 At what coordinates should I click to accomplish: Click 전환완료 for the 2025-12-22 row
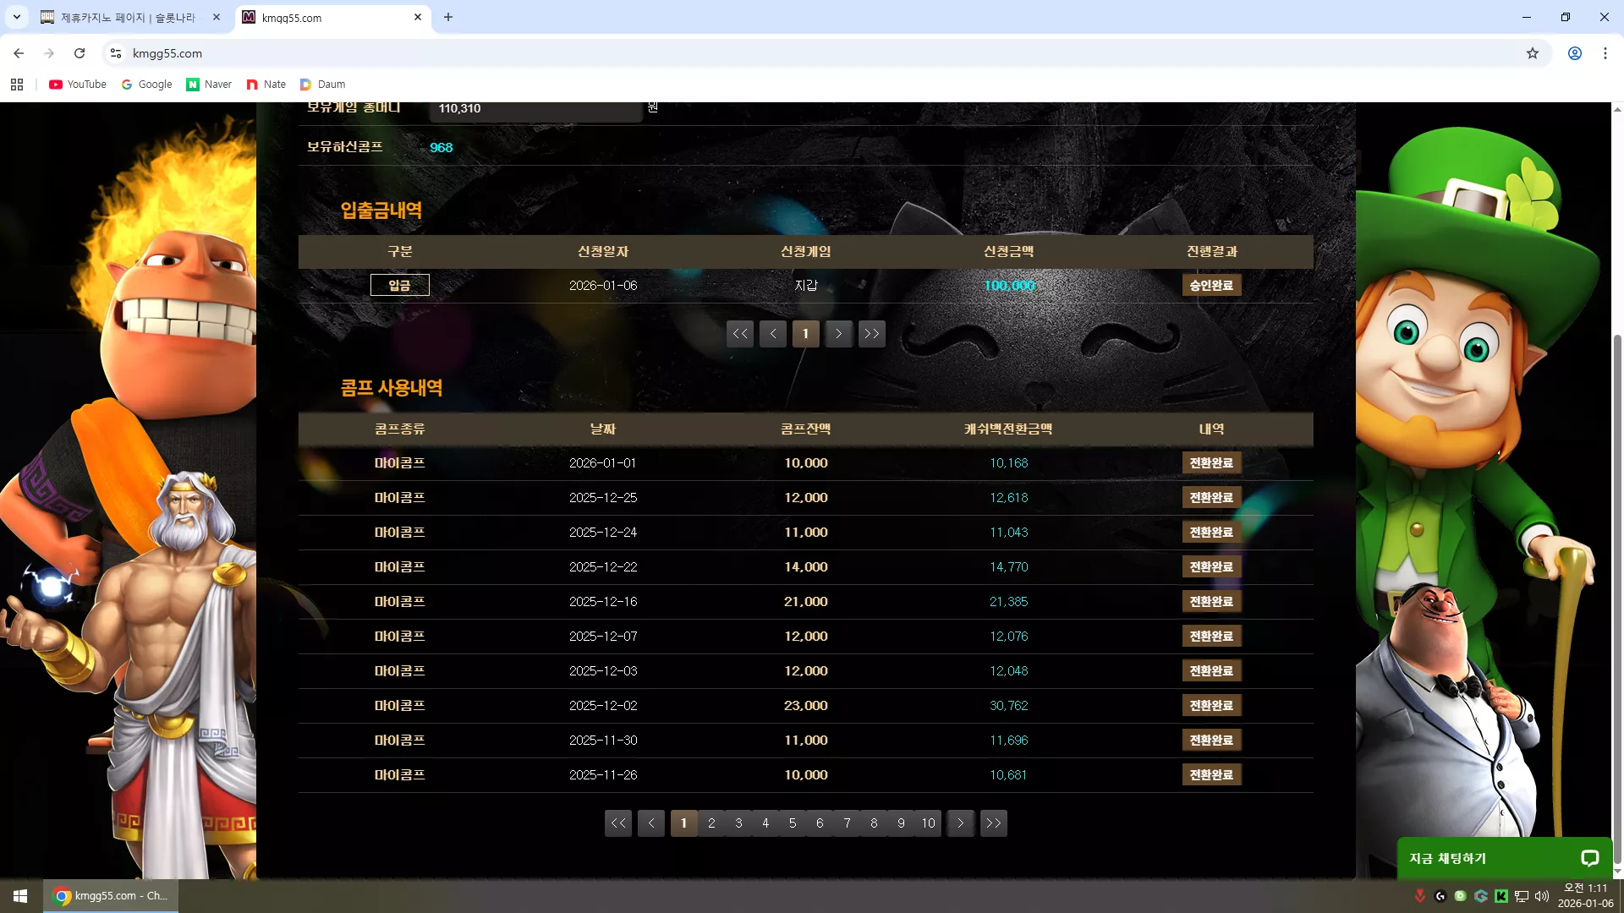click(x=1211, y=567)
